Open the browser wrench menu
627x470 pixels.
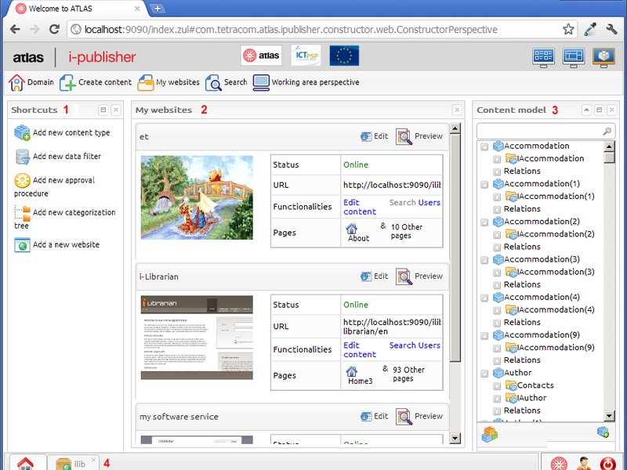(x=612, y=29)
